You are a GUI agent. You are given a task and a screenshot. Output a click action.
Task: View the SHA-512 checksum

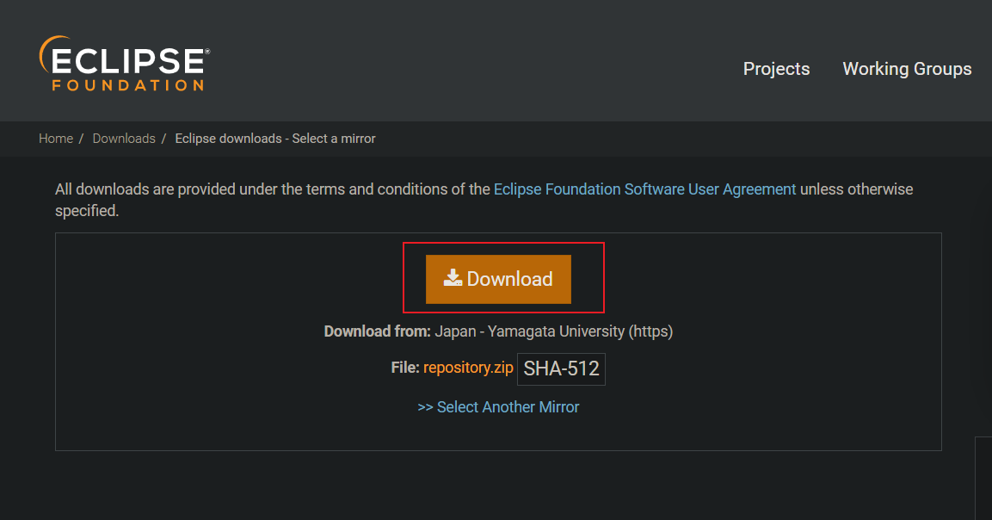(x=560, y=368)
